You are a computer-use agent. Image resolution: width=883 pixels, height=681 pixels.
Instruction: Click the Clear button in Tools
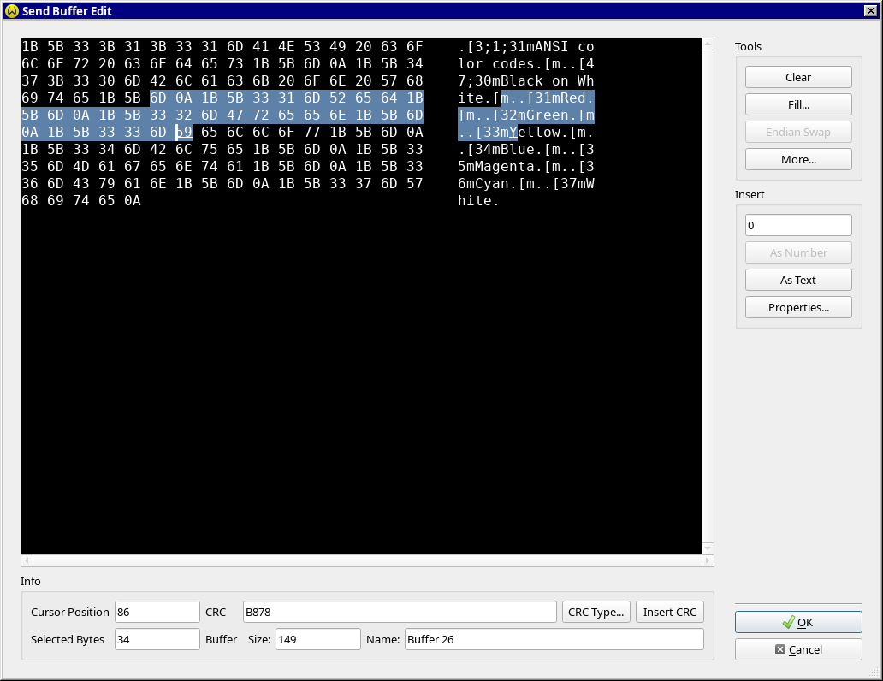click(x=798, y=77)
